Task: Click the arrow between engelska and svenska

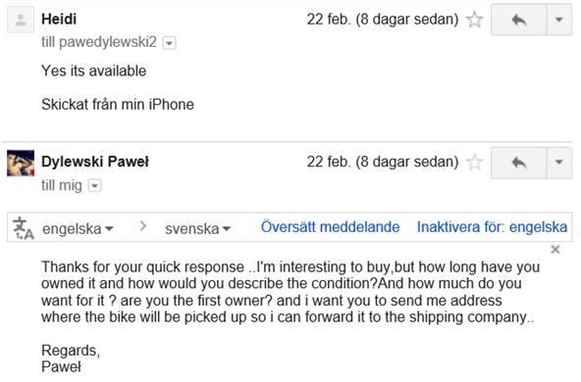Action: pos(143,226)
